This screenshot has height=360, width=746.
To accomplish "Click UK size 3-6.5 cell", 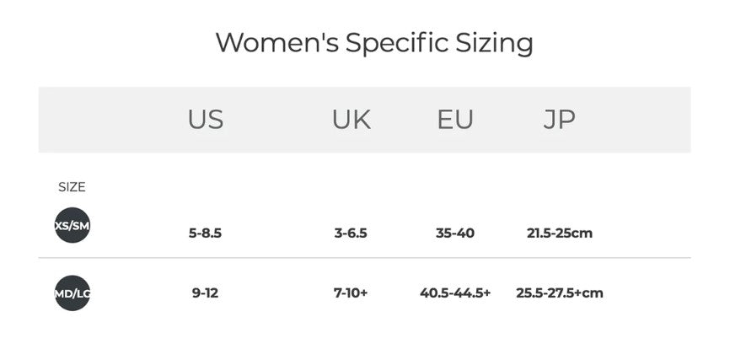I will click(x=351, y=233).
